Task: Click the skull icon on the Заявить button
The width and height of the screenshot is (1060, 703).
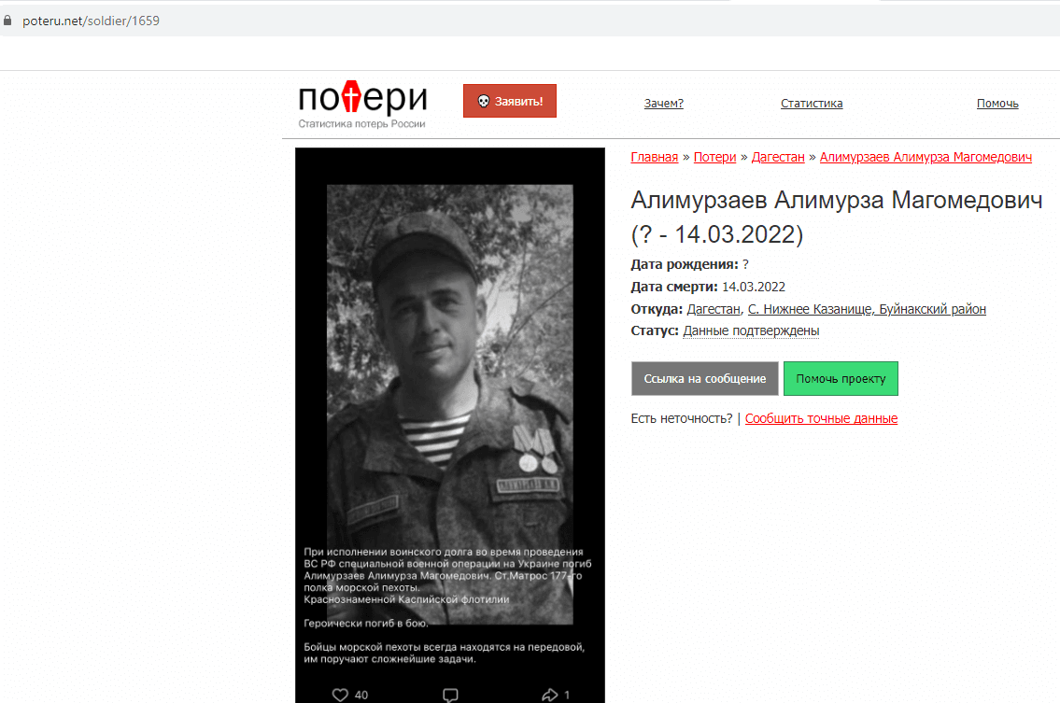Action: point(484,102)
